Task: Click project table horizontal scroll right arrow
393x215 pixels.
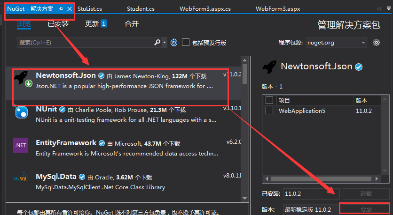Action: pos(377,178)
